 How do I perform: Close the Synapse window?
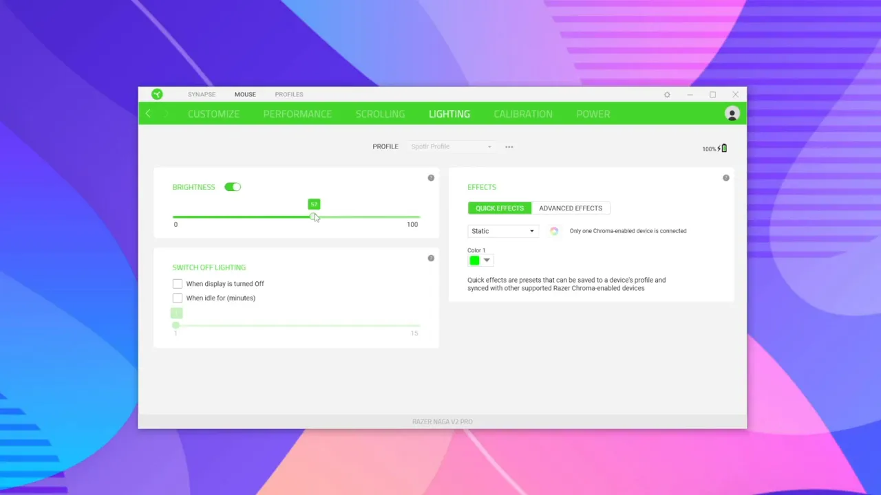point(735,94)
